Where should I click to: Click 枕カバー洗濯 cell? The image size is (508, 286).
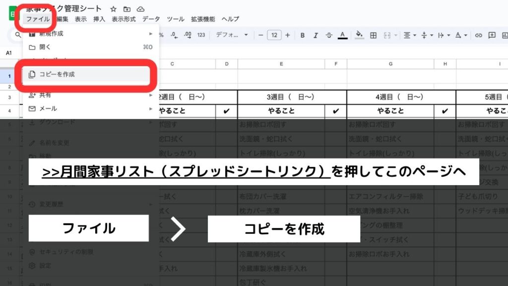[281, 211]
